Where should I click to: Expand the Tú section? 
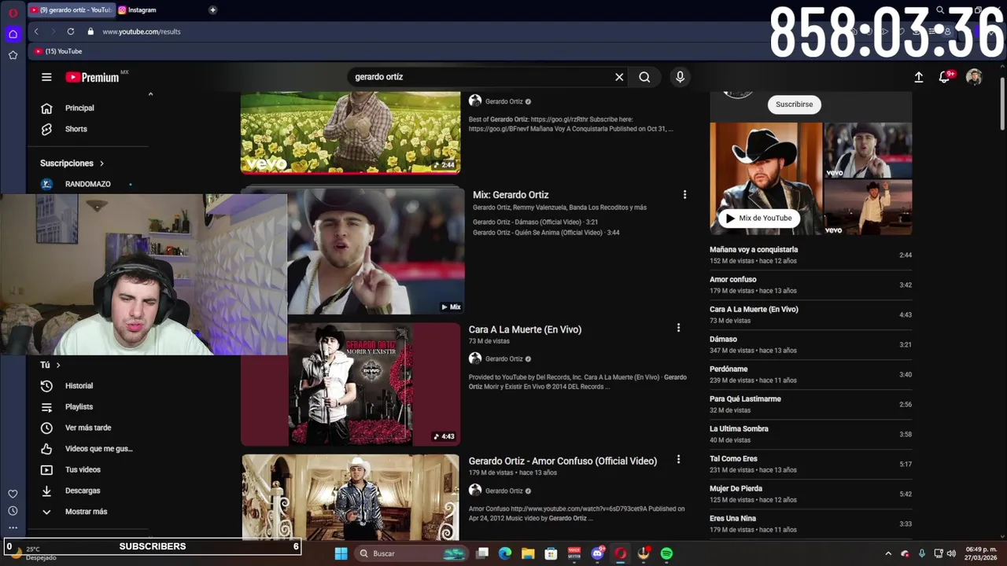[x=50, y=365]
